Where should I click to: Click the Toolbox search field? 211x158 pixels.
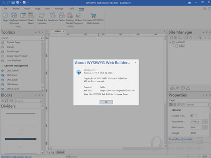(x=21, y=38)
